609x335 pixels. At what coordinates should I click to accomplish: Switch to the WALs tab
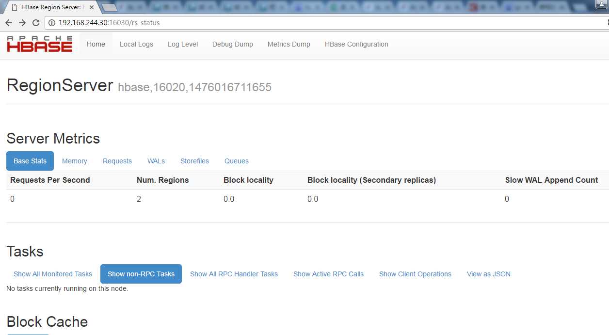[156, 161]
